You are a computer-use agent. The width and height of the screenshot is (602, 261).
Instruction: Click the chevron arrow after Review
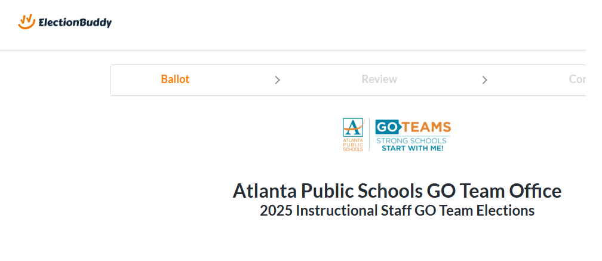[x=484, y=80]
